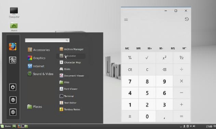Click digit 1 on calculator
The width and height of the screenshot is (216, 129).
tap(130, 105)
